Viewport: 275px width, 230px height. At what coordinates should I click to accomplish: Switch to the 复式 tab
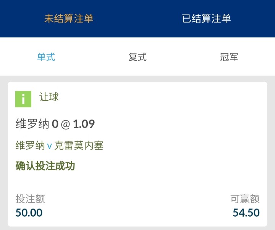tap(137, 57)
